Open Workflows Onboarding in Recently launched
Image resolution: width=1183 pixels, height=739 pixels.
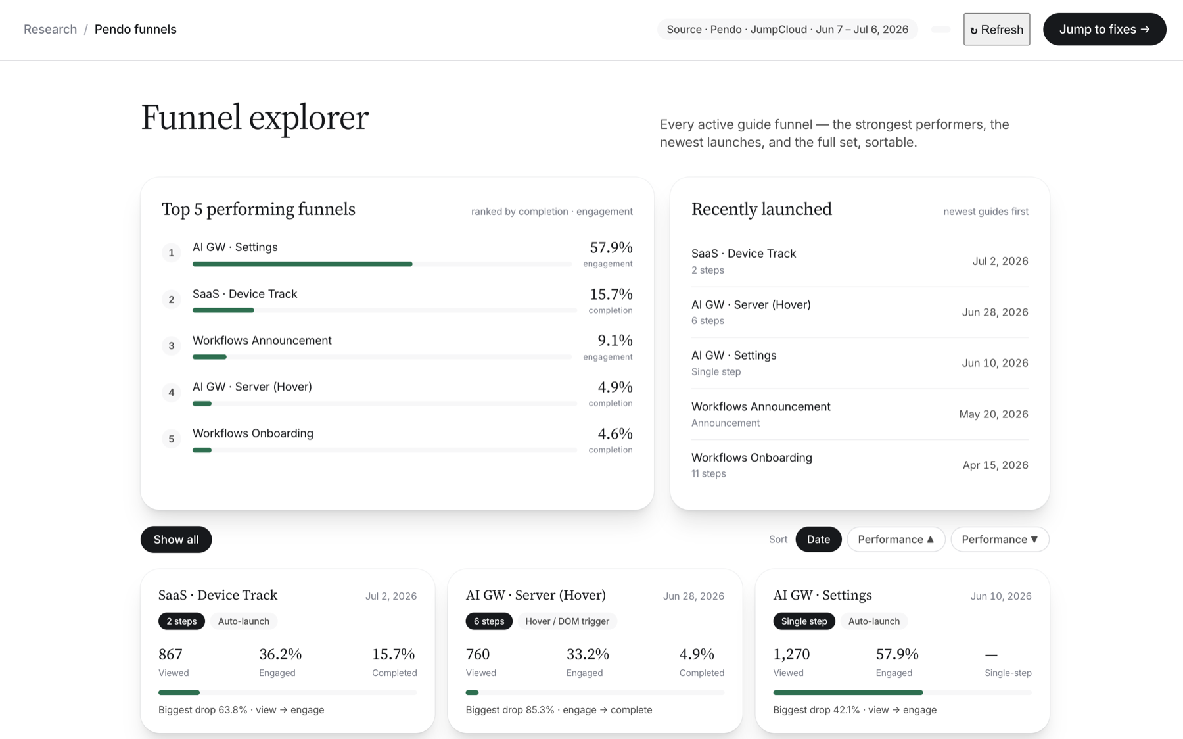(x=860, y=465)
